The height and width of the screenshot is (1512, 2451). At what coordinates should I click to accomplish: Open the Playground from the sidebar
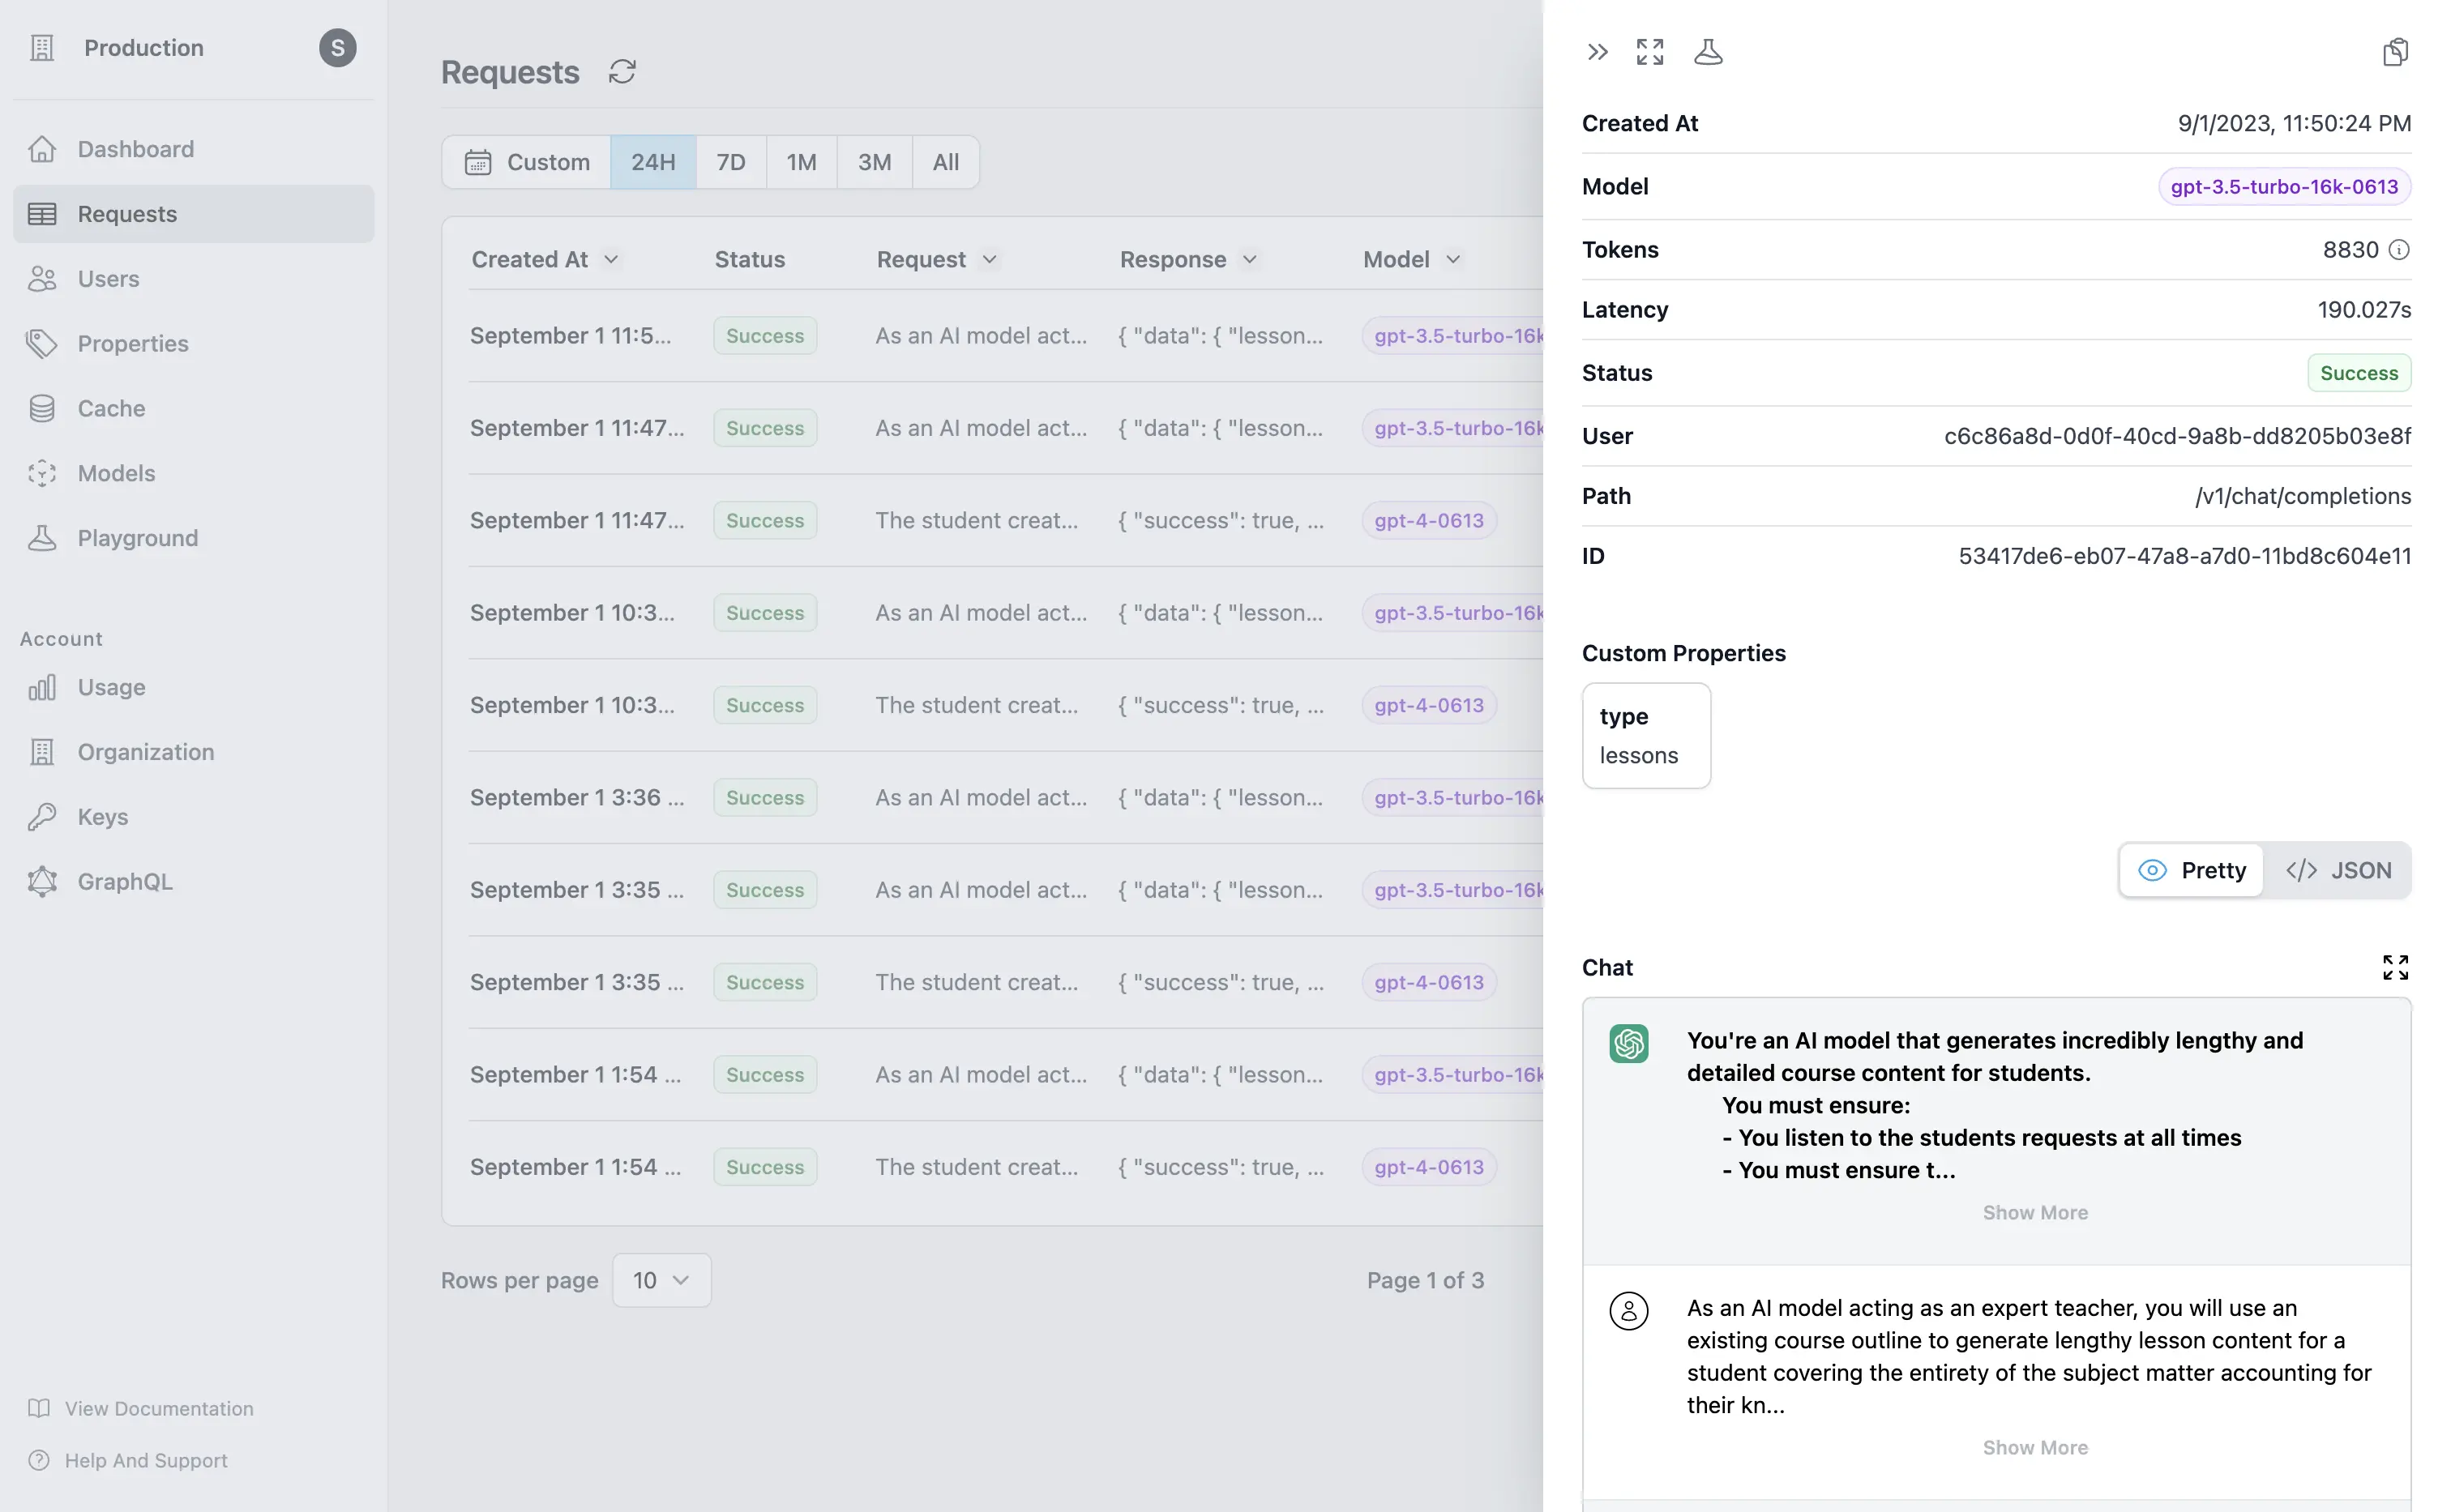(137, 537)
